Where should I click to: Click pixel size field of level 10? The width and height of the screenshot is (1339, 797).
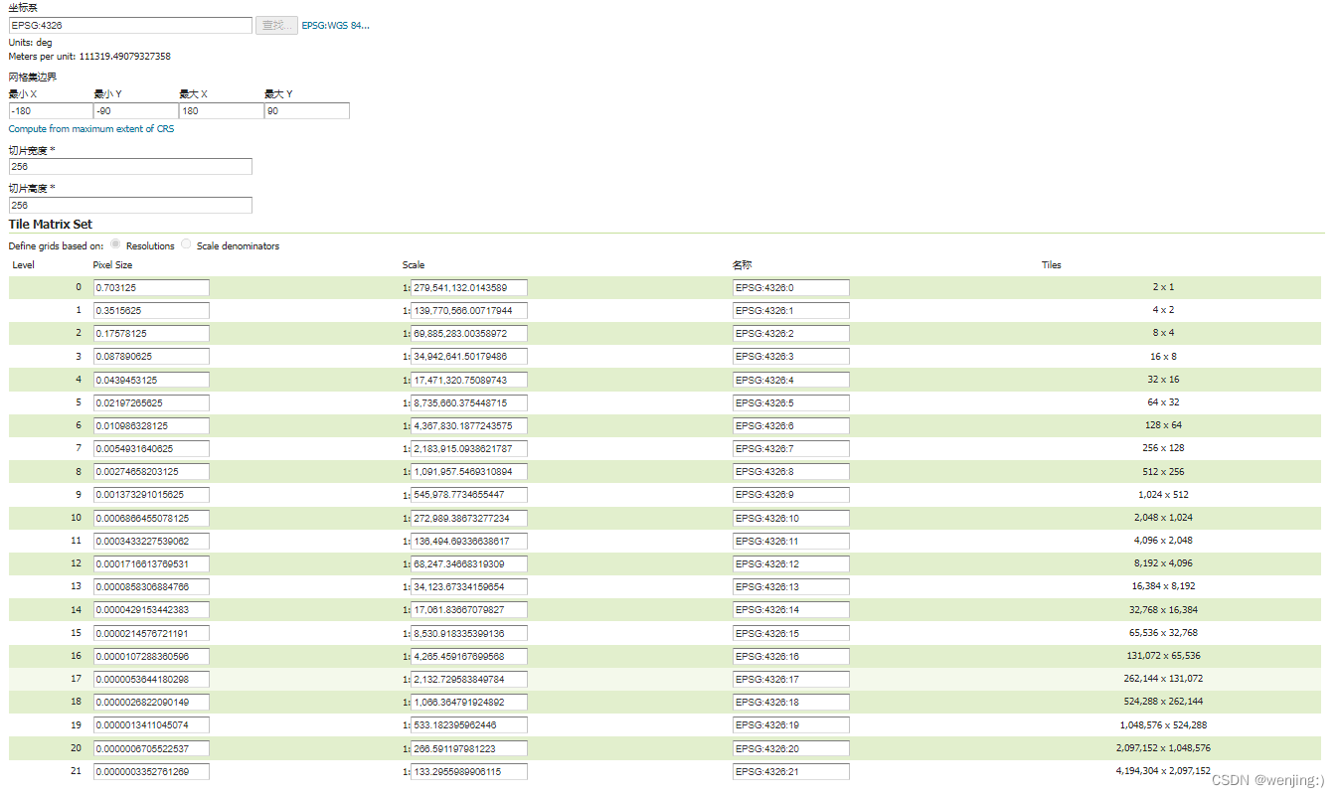click(x=151, y=518)
